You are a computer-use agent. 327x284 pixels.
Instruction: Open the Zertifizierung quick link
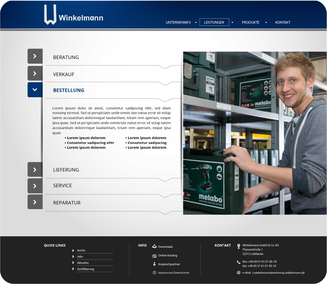click(x=85, y=269)
